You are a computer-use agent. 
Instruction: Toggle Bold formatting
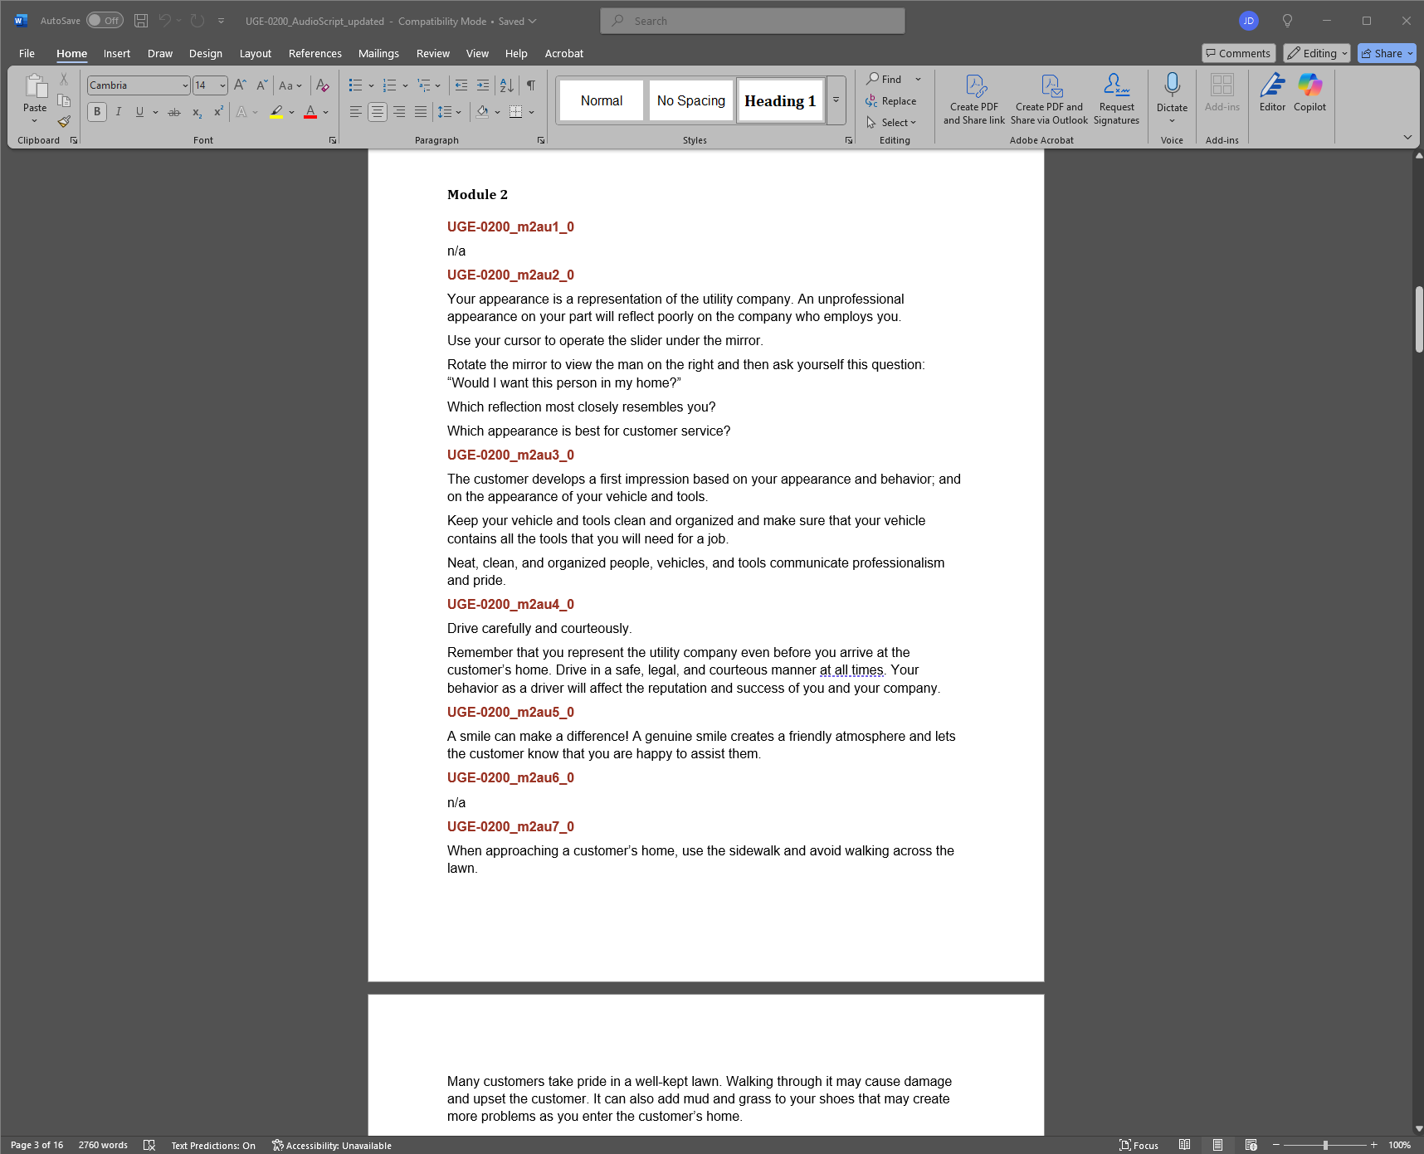click(x=97, y=112)
